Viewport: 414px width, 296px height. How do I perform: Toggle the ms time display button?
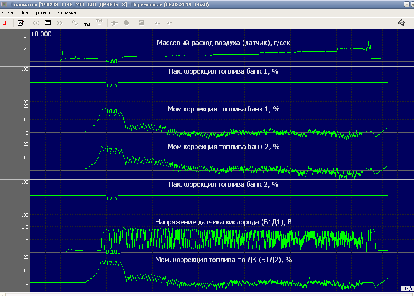tap(87, 23)
